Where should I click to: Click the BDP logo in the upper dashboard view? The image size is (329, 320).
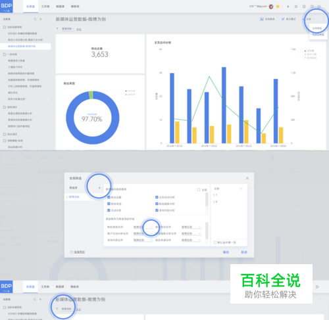(6, 7)
